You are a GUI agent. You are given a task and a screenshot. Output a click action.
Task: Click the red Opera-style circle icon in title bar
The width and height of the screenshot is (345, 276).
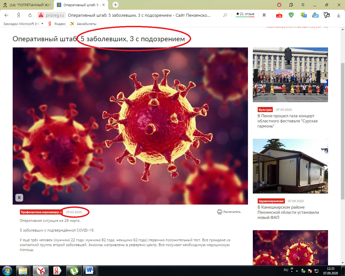pos(279,5)
